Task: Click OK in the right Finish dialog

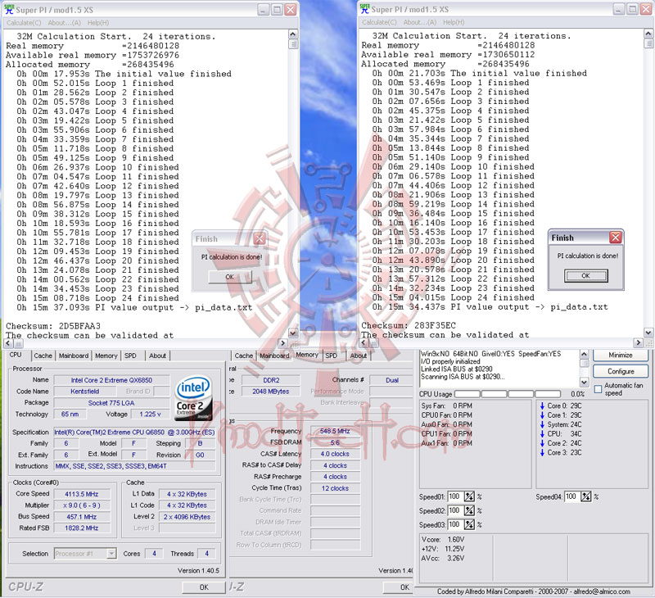Action: [x=585, y=276]
